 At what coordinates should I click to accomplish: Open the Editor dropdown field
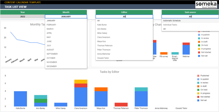[x=124, y=17]
